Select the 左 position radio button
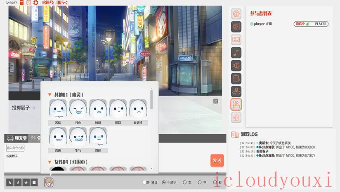 click(x=184, y=183)
